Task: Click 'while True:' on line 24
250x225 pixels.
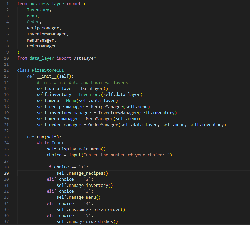Action: coord(50,143)
